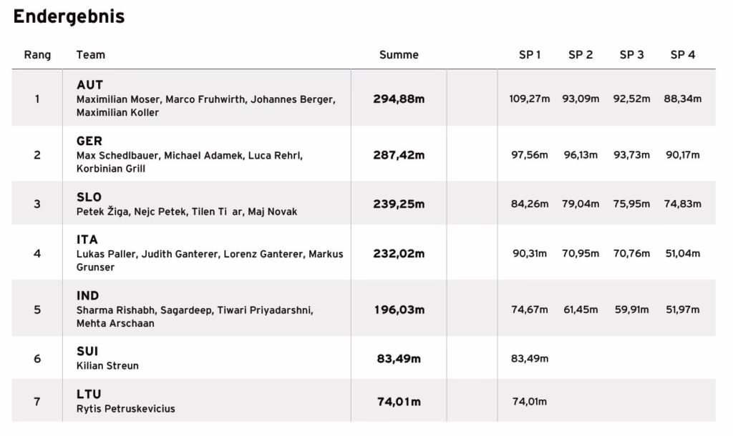Click the Rang column header
Viewport: 733px width, 436px height.
(37, 55)
